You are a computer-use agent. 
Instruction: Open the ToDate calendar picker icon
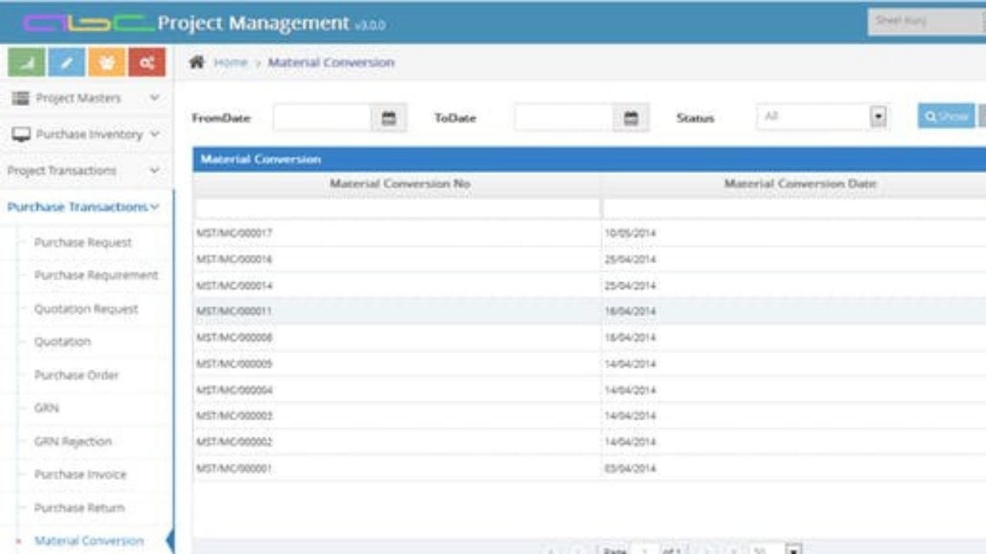(x=631, y=118)
